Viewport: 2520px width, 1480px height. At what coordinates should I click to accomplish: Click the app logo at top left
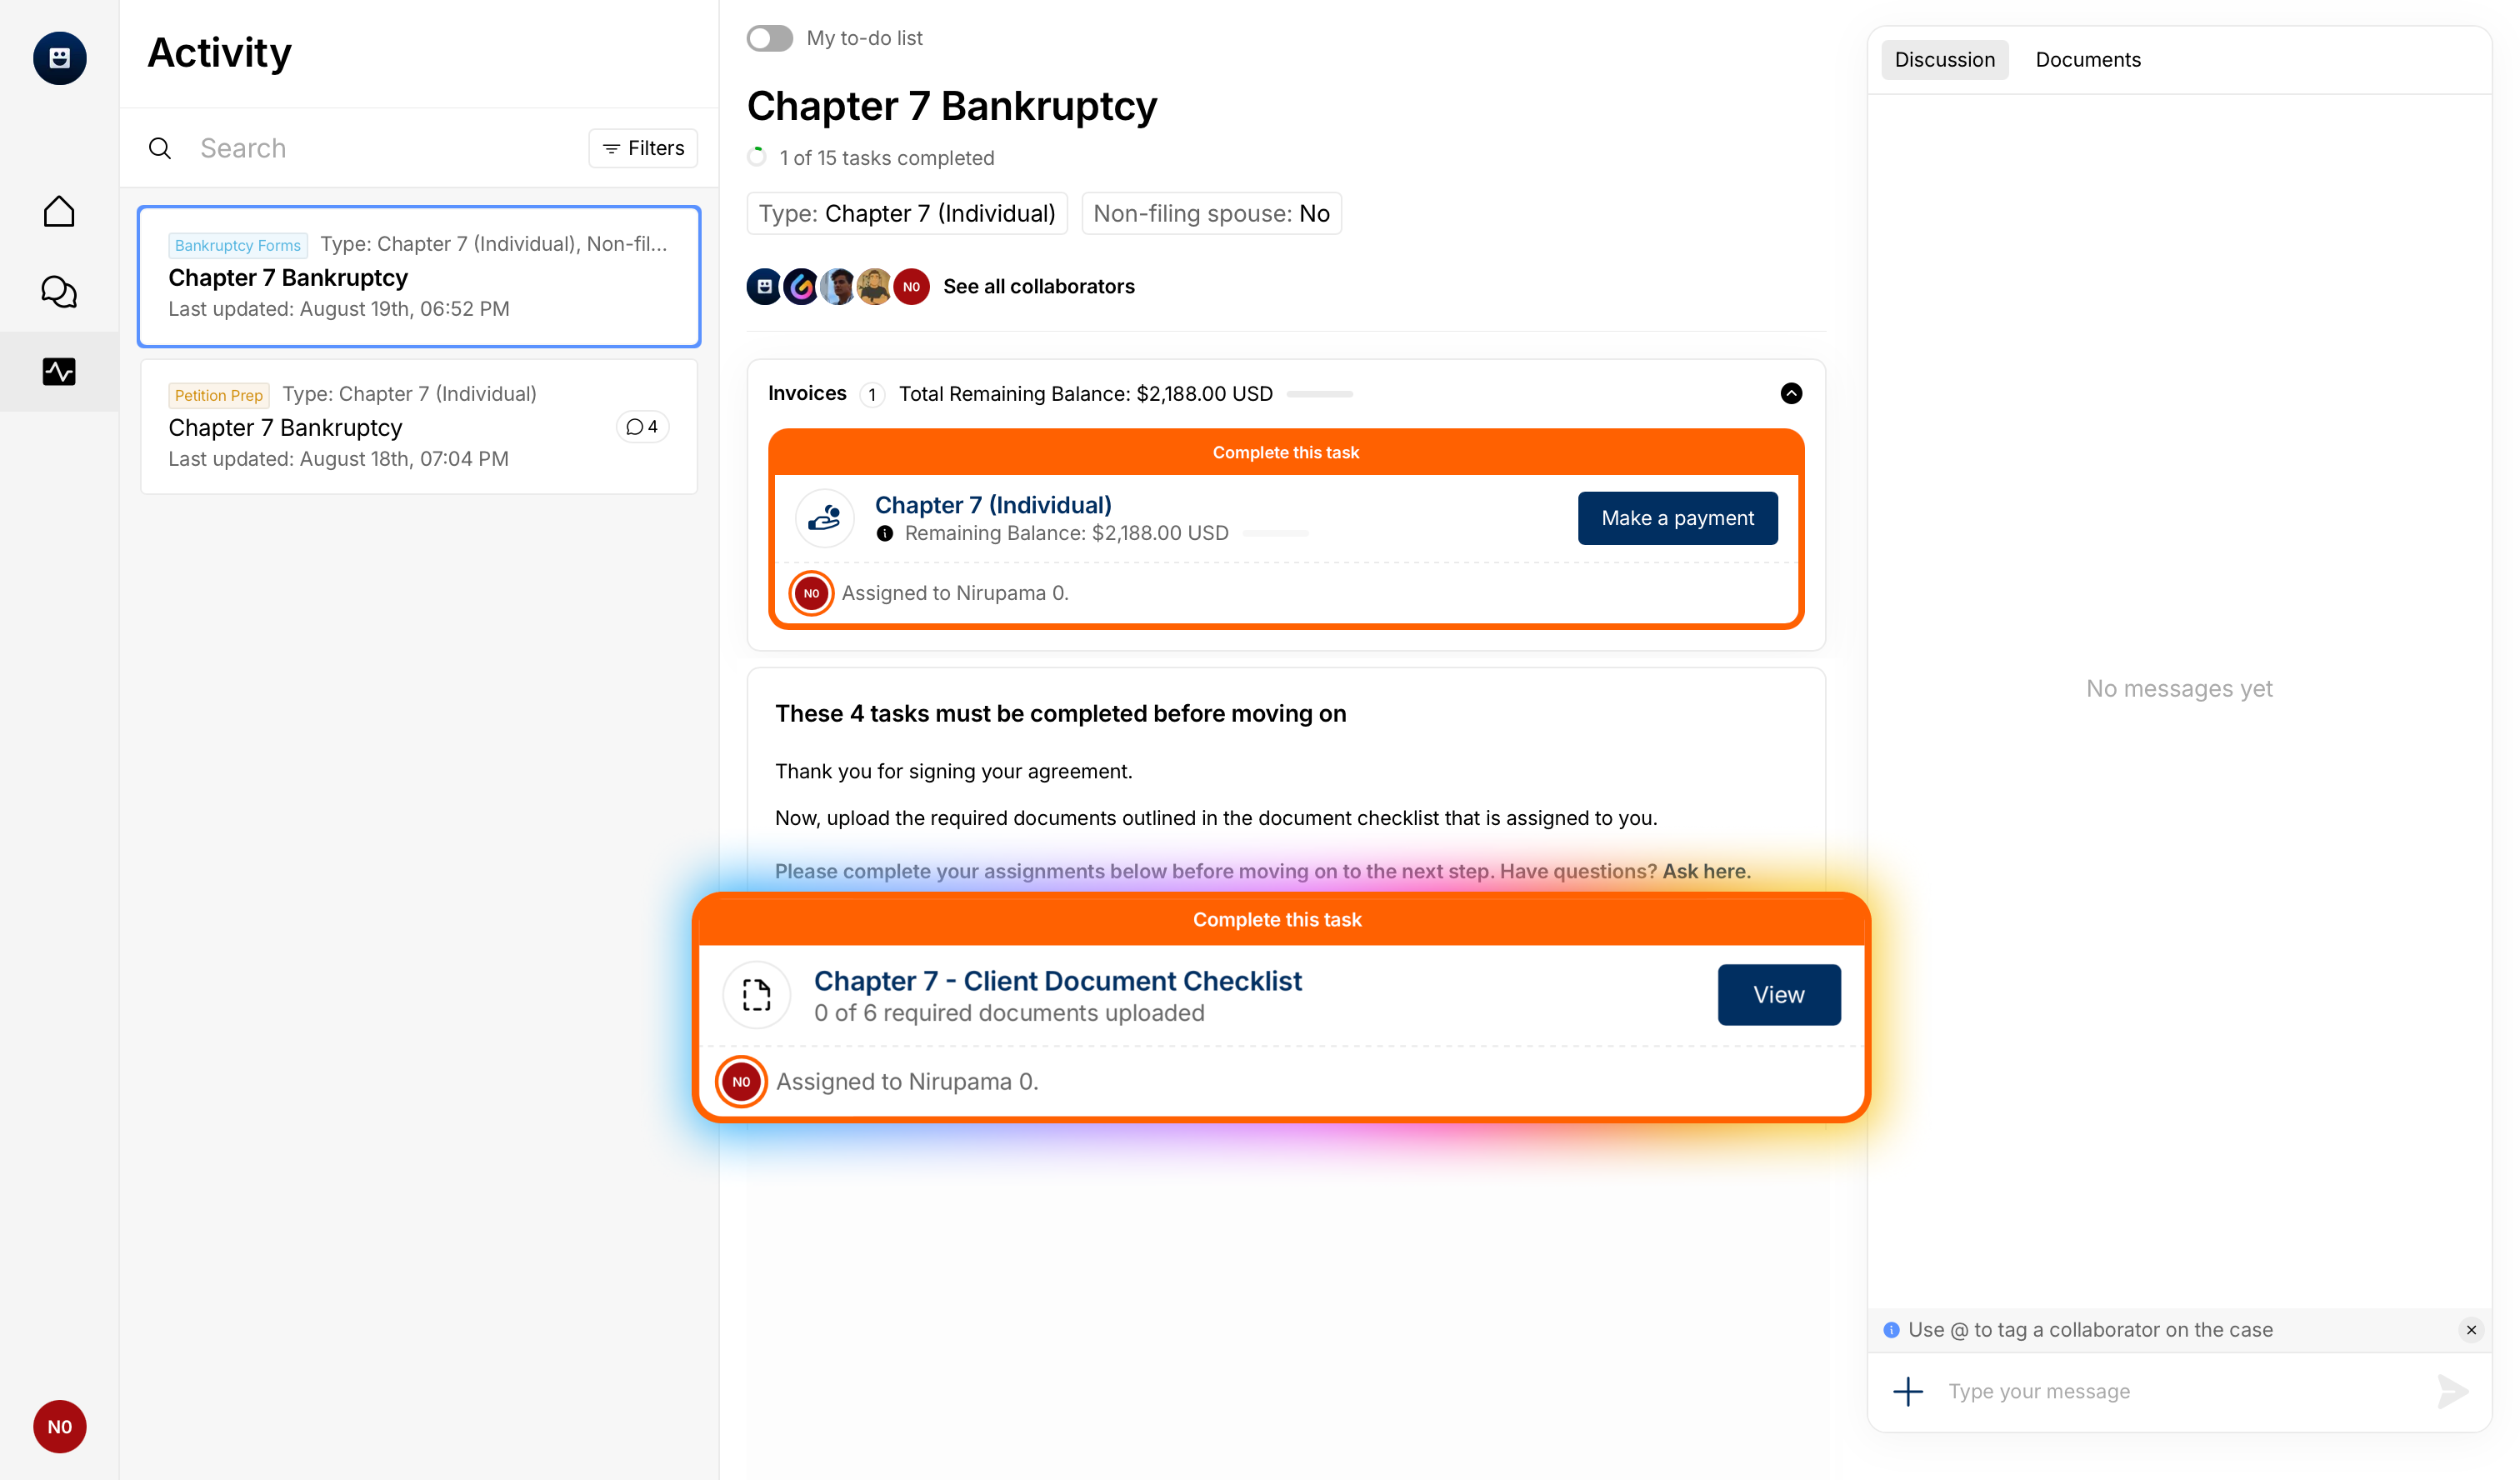pyautogui.click(x=59, y=57)
